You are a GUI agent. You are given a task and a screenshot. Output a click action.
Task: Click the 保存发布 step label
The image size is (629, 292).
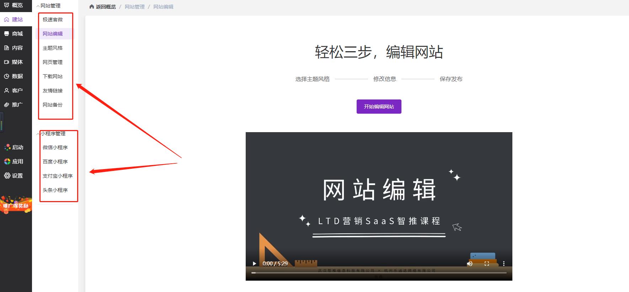coord(451,79)
